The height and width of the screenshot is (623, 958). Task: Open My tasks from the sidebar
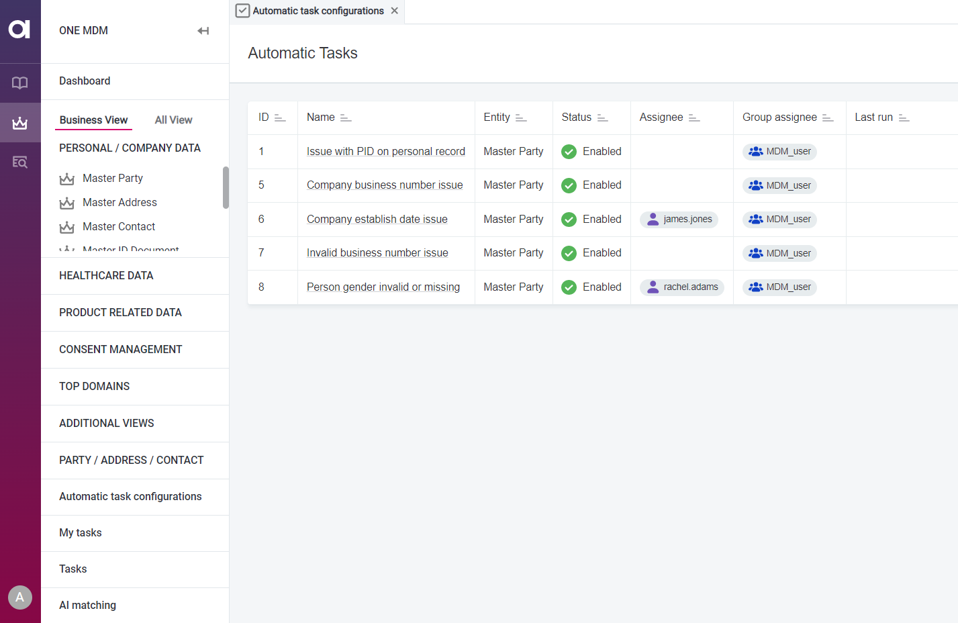[80, 532]
